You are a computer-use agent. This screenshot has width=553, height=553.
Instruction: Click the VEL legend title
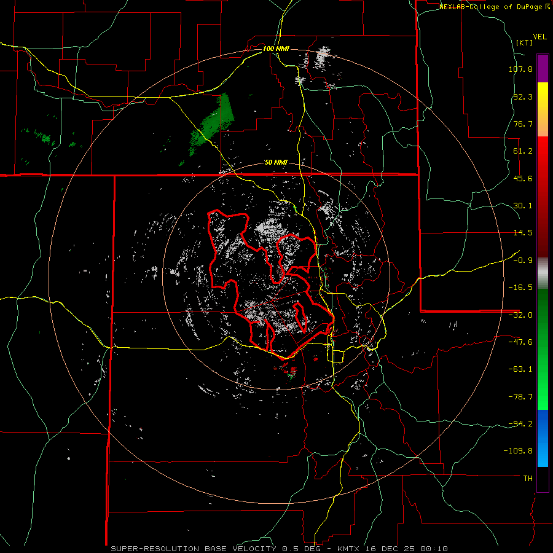(x=539, y=37)
